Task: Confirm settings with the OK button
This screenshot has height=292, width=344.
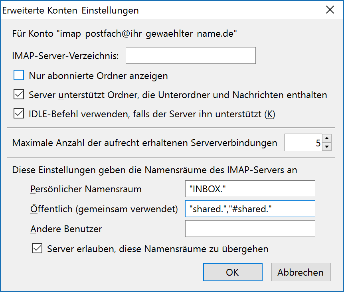Action: click(x=233, y=272)
